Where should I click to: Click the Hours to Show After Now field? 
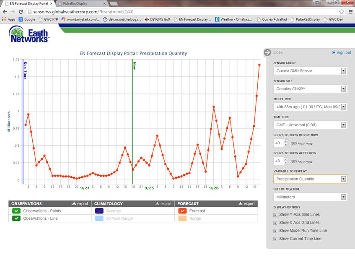[278, 161]
